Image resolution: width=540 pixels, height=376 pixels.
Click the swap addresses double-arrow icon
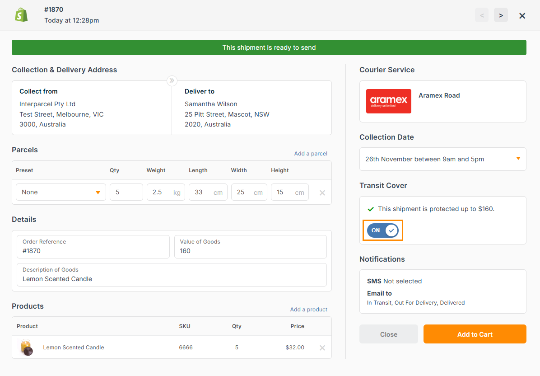pos(172,80)
